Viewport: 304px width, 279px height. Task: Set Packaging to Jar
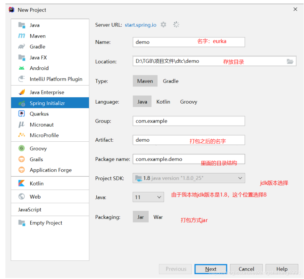pos(141,217)
